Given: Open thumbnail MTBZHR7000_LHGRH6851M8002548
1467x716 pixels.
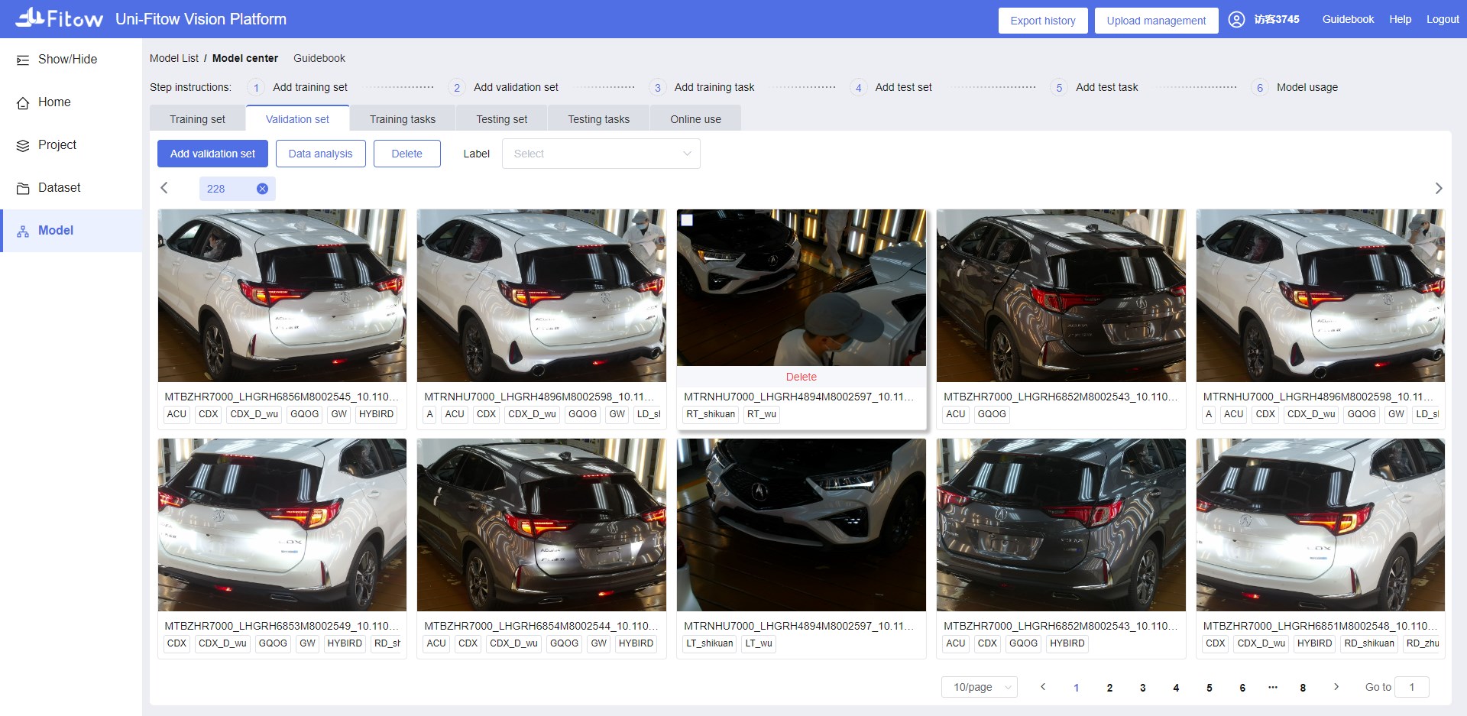Looking at the screenshot, I should pos(1320,525).
